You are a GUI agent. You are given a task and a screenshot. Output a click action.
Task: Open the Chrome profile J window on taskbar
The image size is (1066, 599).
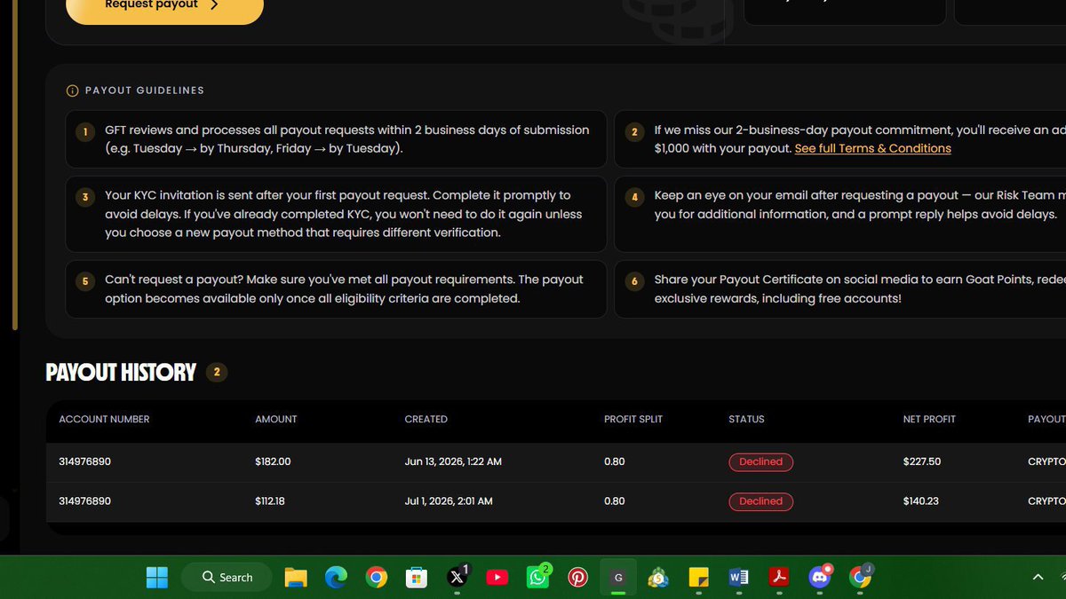coord(860,578)
